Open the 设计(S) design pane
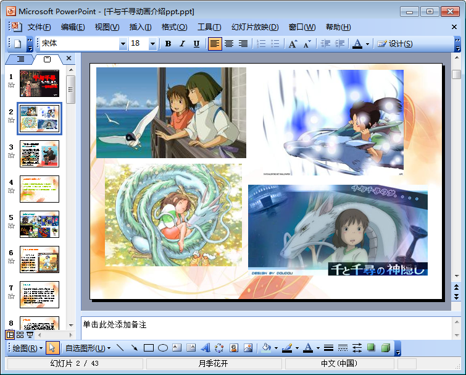 coord(395,44)
